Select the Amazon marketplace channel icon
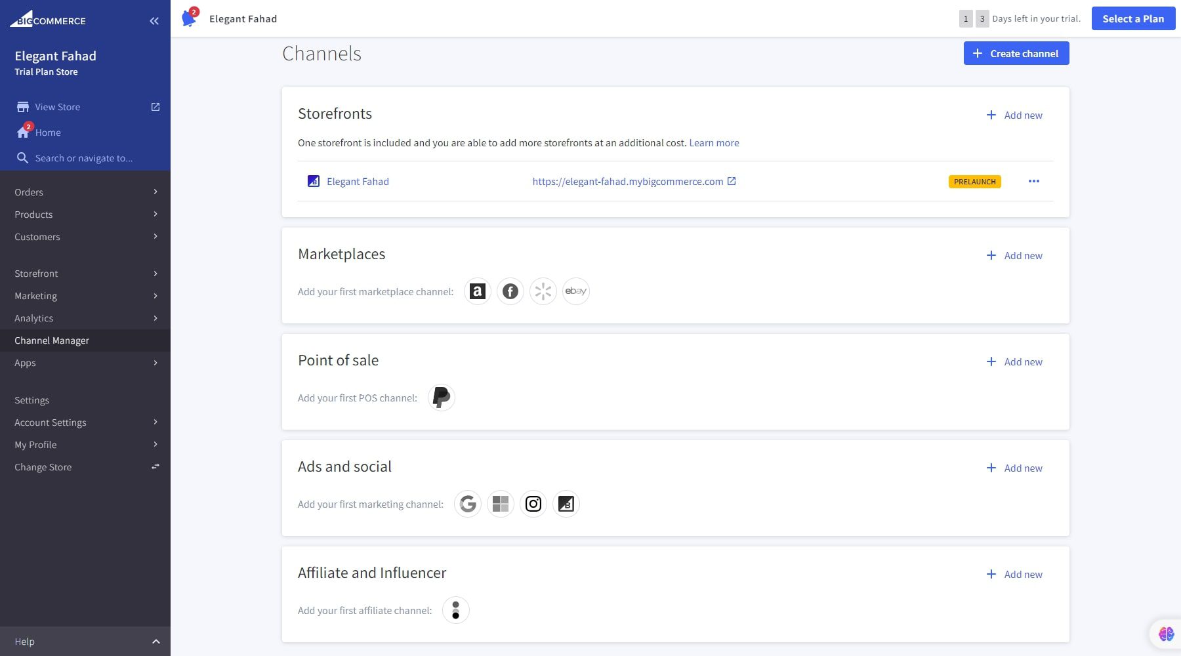Image resolution: width=1181 pixels, height=656 pixels. click(477, 291)
